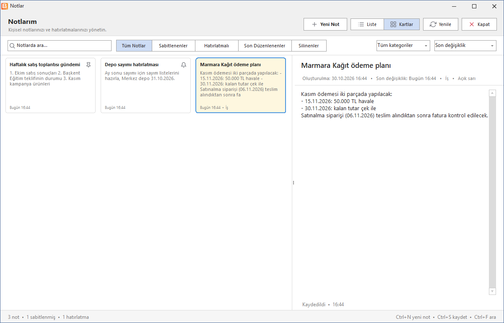
Task: Click '1 sabitlenmiş' in the status bar
Action: [x=41, y=317]
